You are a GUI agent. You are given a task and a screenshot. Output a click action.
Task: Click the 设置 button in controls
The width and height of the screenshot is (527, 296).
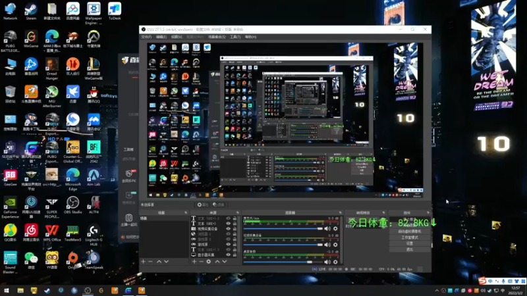click(x=410, y=243)
